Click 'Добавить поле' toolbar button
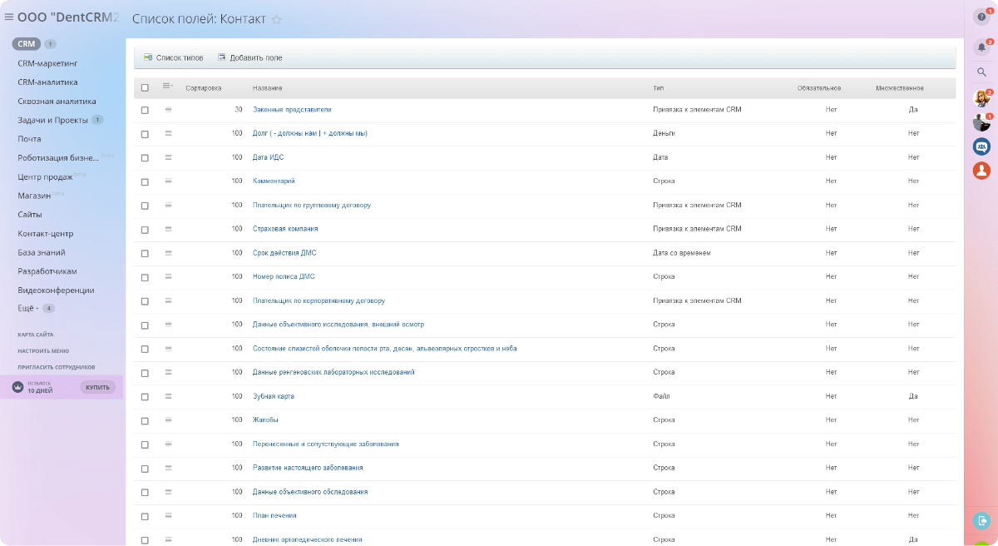 pos(250,58)
